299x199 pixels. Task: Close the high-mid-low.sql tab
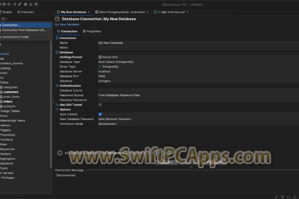point(188,12)
